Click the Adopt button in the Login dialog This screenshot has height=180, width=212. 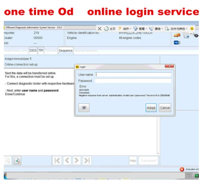coord(151,108)
